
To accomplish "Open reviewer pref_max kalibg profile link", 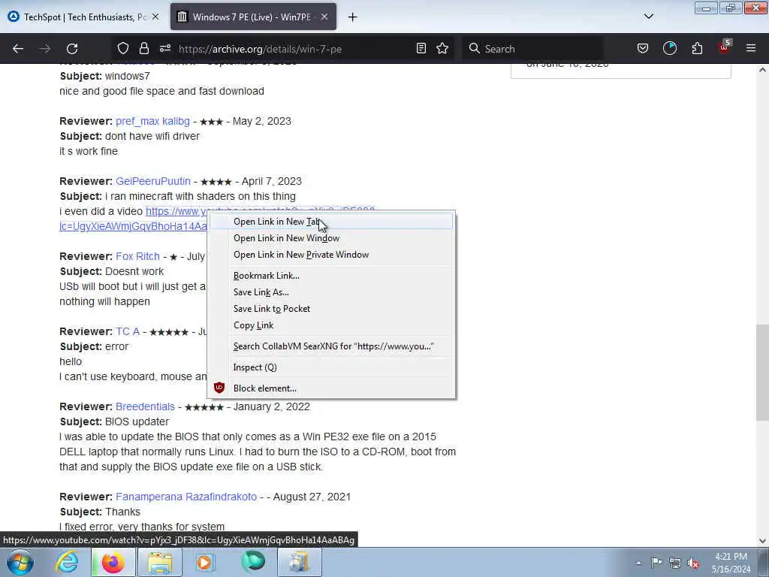I will tap(152, 121).
